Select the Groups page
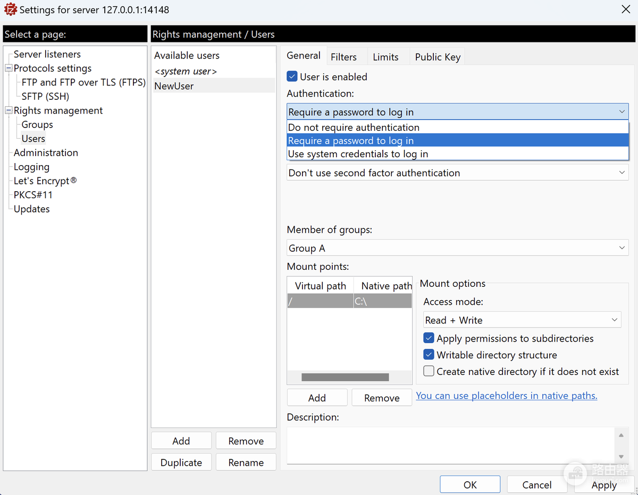 [x=37, y=124]
